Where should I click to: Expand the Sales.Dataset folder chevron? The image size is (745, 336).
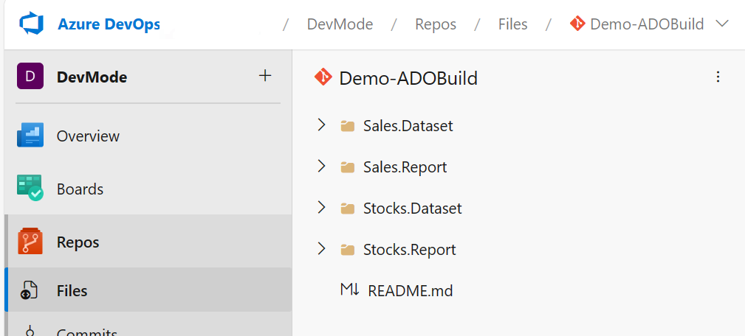(321, 125)
